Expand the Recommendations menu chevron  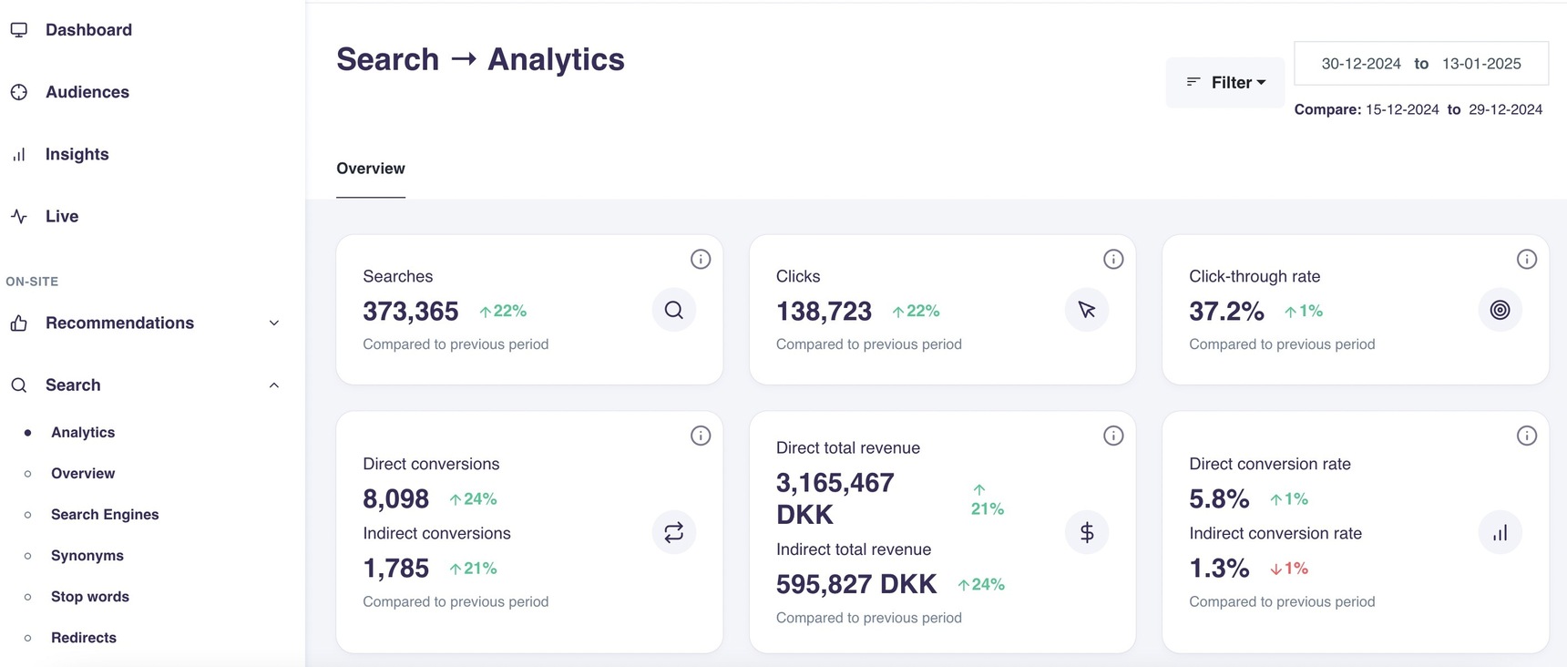pyautogui.click(x=274, y=323)
